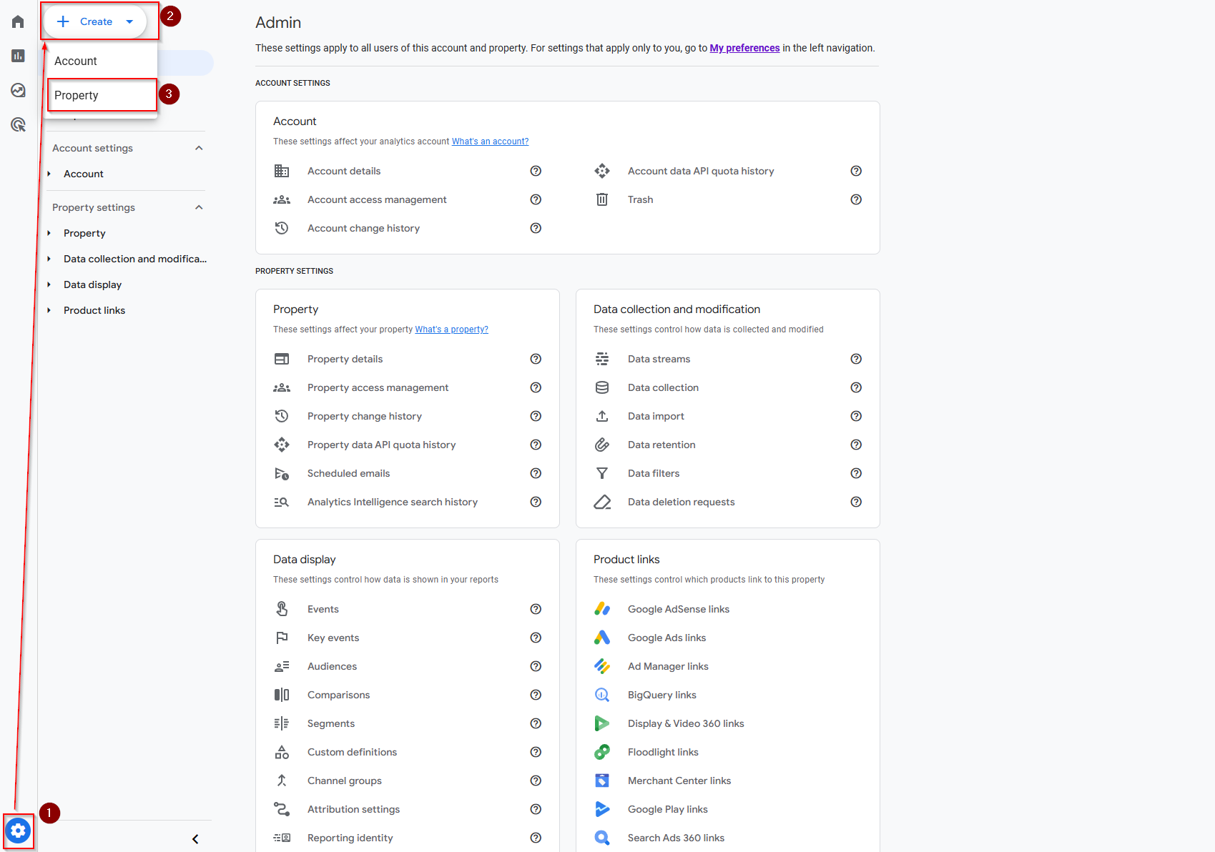Collapse the Account settings section
This screenshot has width=1215, height=852.
[199, 148]
